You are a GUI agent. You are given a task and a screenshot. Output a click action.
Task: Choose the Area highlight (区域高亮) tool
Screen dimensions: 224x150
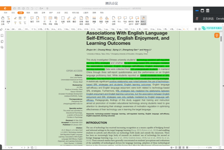[81, 20]
